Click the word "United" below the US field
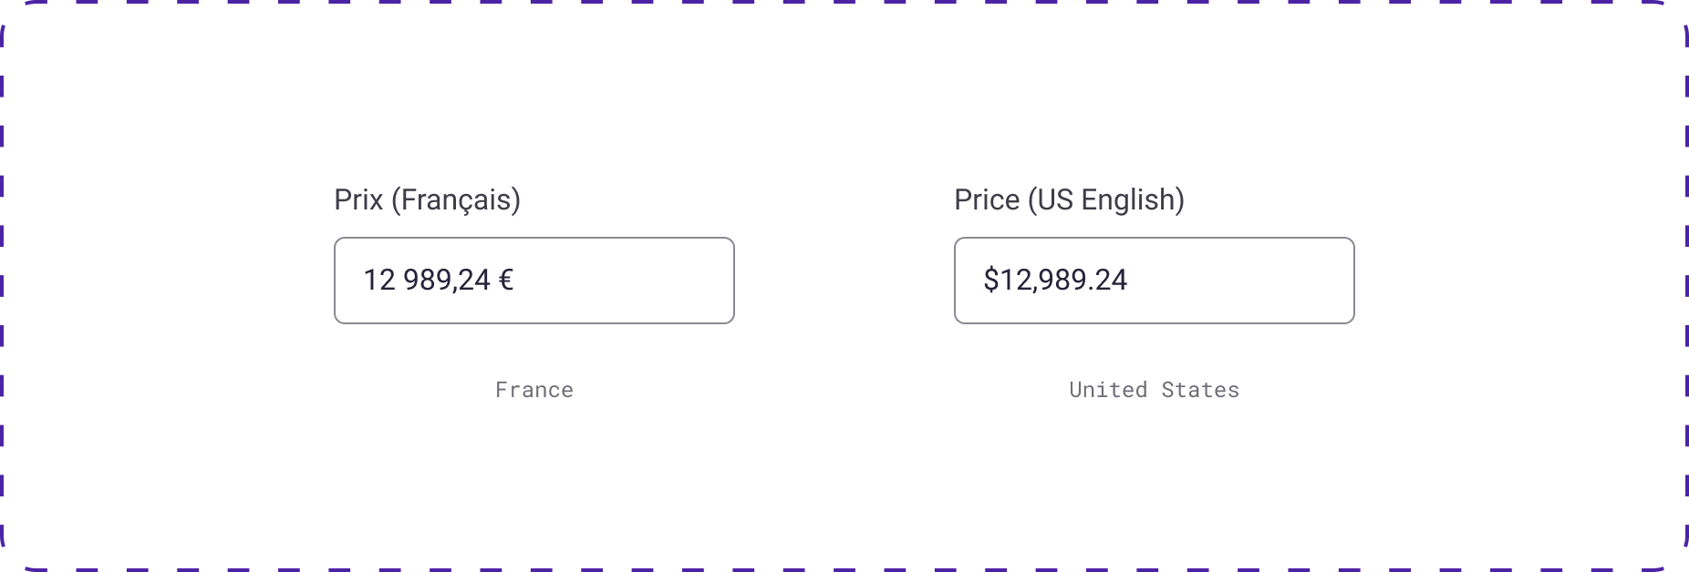The width and height of the screenshot is (1689, 572). tap(1108, 390)
